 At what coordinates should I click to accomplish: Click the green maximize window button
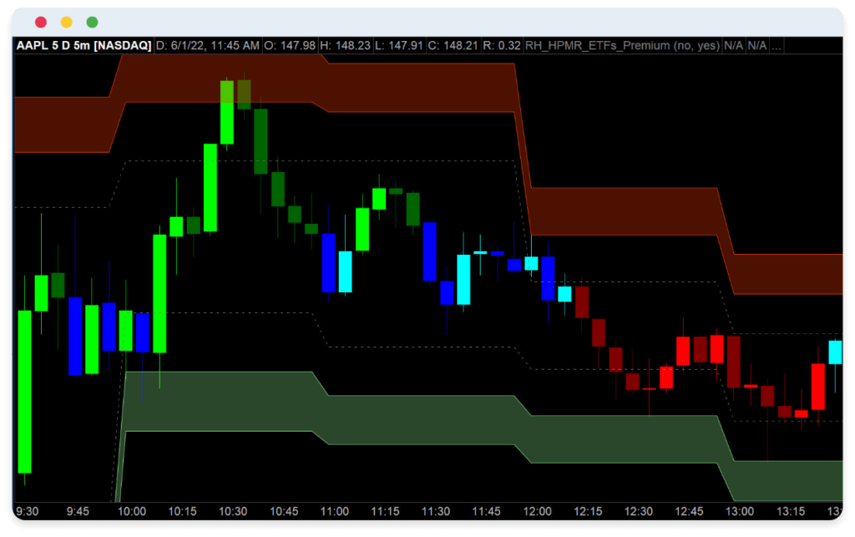coord(92,22)
